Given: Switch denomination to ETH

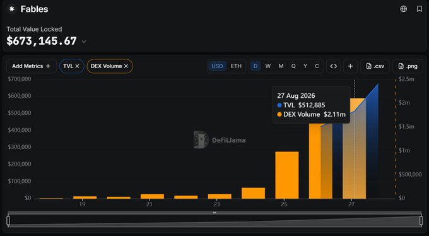Looking at the screenshot, I should click(236, 66).
